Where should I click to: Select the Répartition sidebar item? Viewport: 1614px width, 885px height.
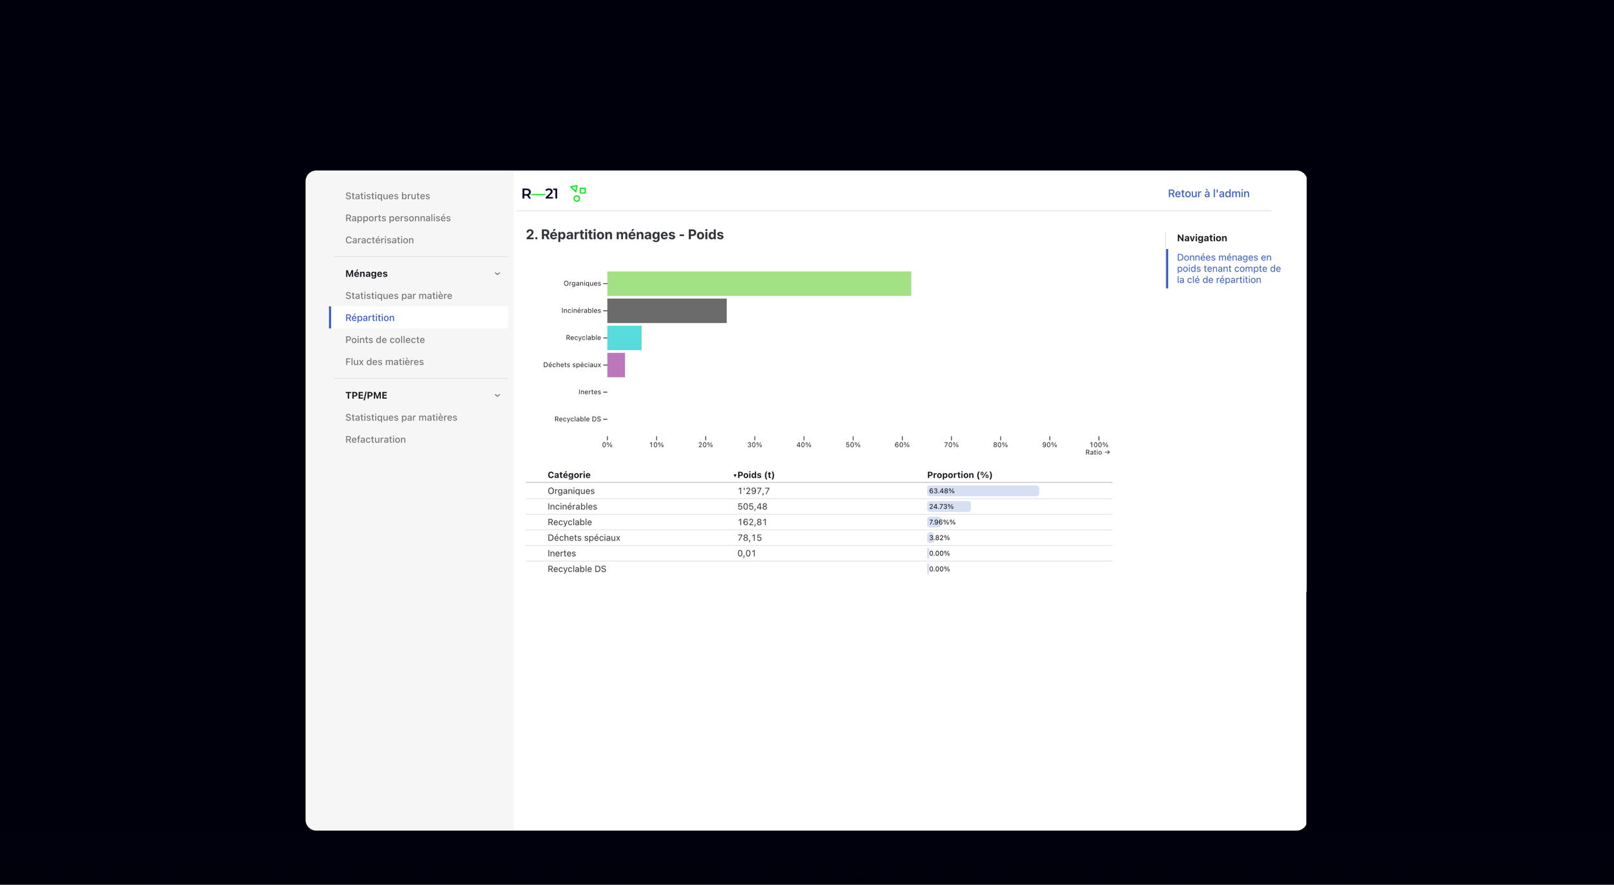tap(369, 317)
